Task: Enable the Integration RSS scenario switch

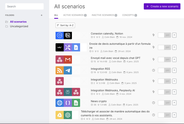Action: click(x=164, y=70)
